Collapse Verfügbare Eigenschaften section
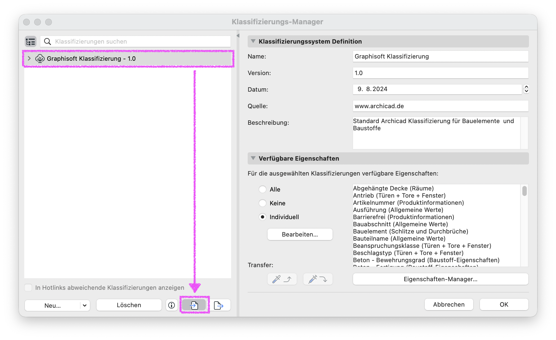Viewport: 556px width, 340px height. (253, 158)
